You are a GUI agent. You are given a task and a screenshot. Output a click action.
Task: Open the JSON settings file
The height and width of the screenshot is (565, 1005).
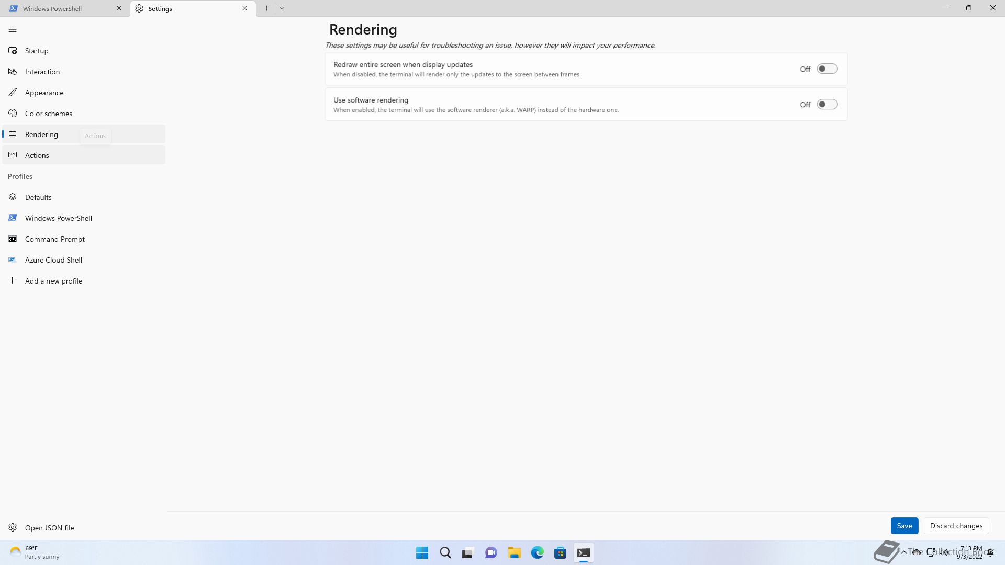49,528
